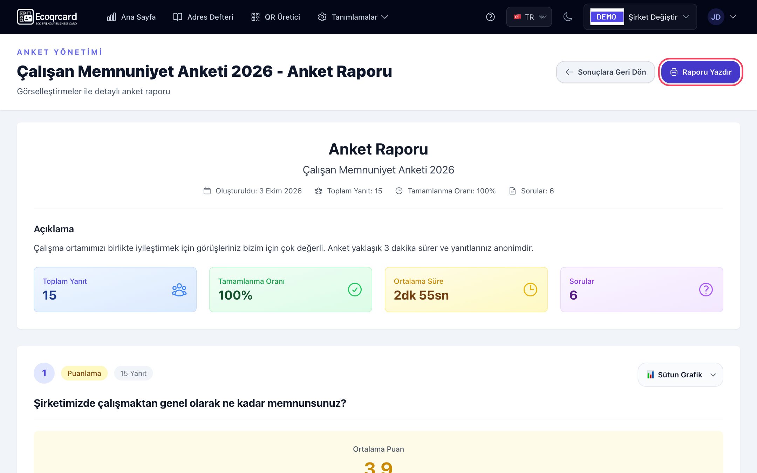Click the Sorular value 6

point(573,295)
